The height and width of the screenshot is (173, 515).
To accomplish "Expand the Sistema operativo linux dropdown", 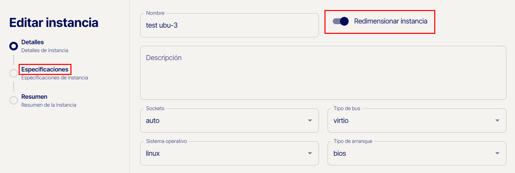I will (224, 154).
